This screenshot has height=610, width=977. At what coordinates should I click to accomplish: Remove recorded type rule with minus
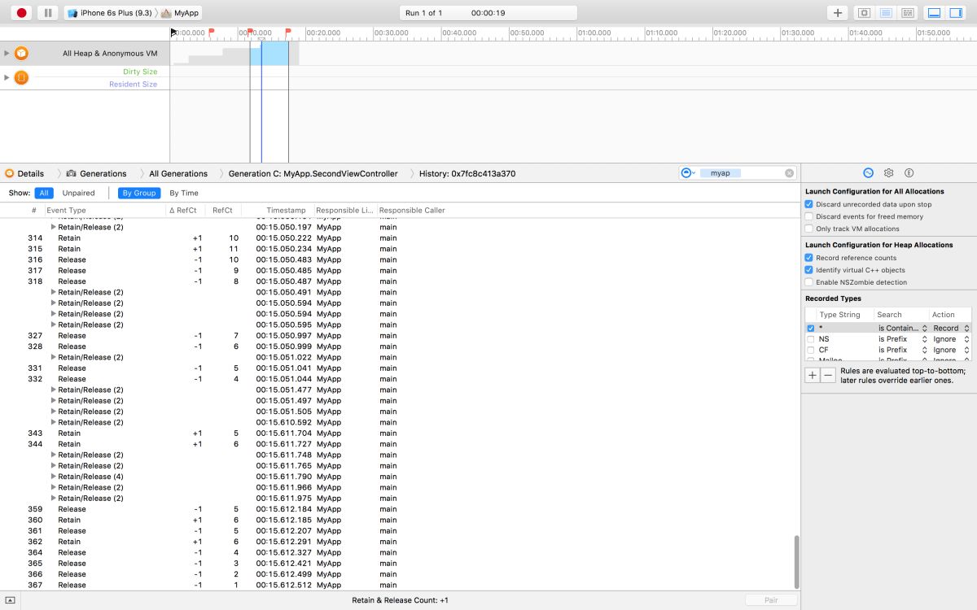(x=828, y=375)
